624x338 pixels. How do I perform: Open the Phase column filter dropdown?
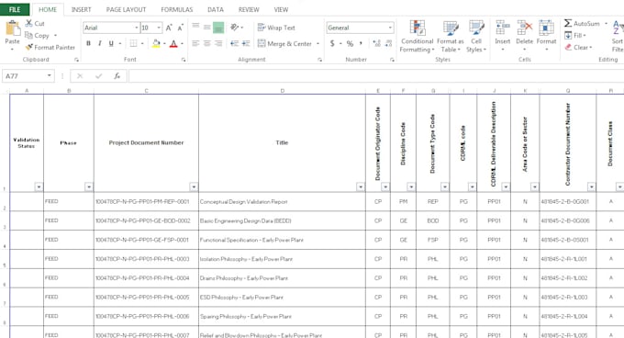point(89,186)
